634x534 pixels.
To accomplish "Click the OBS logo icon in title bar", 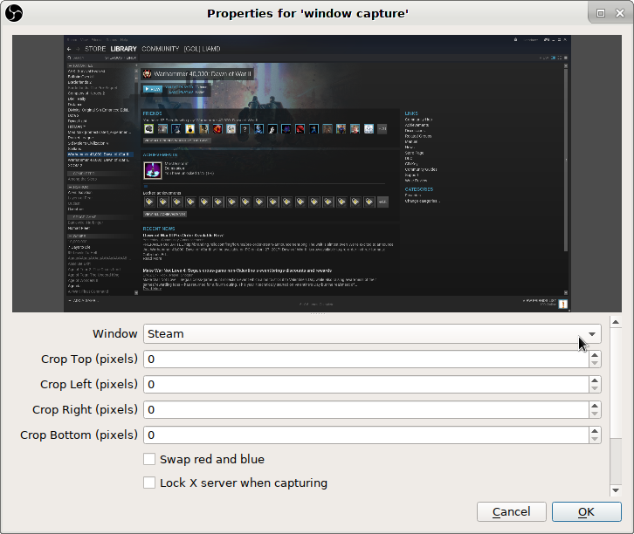I will coord(14,13).
